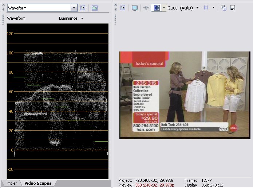The image size is (253, 188).
Task: Click the Frame 1,577 value
Action: click(206, 180)
